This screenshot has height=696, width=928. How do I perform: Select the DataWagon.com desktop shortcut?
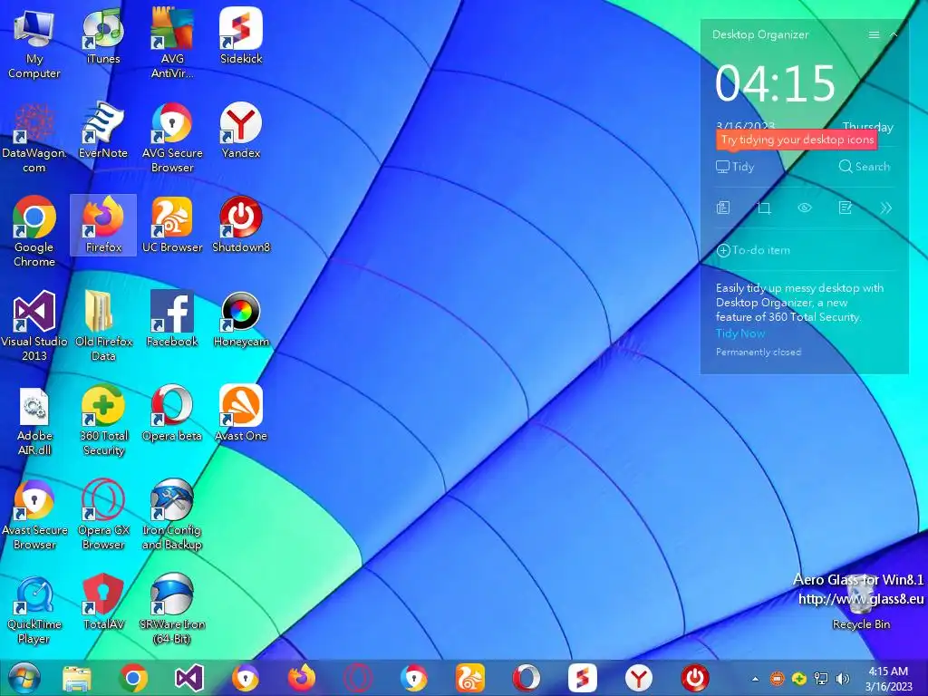coord(34,138)
